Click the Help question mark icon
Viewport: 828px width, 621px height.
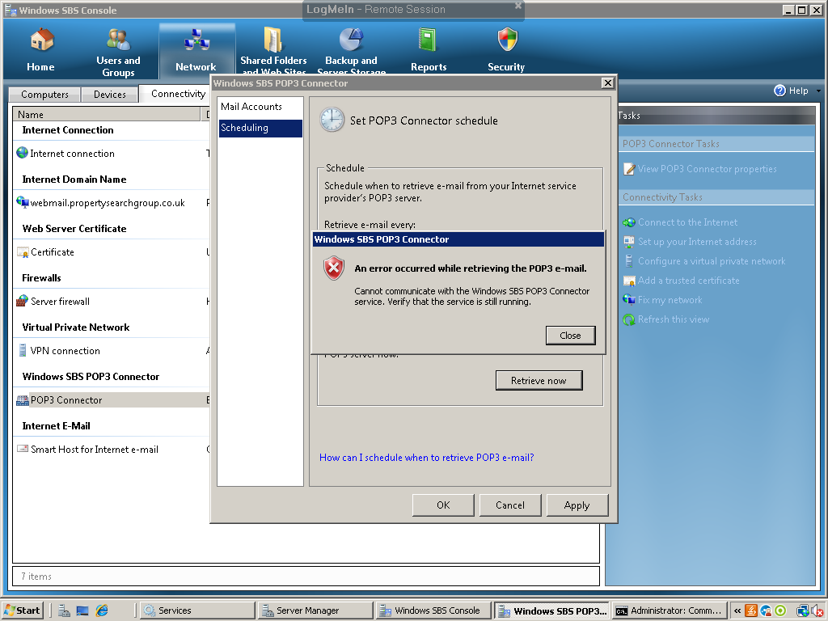coord(779,91)
